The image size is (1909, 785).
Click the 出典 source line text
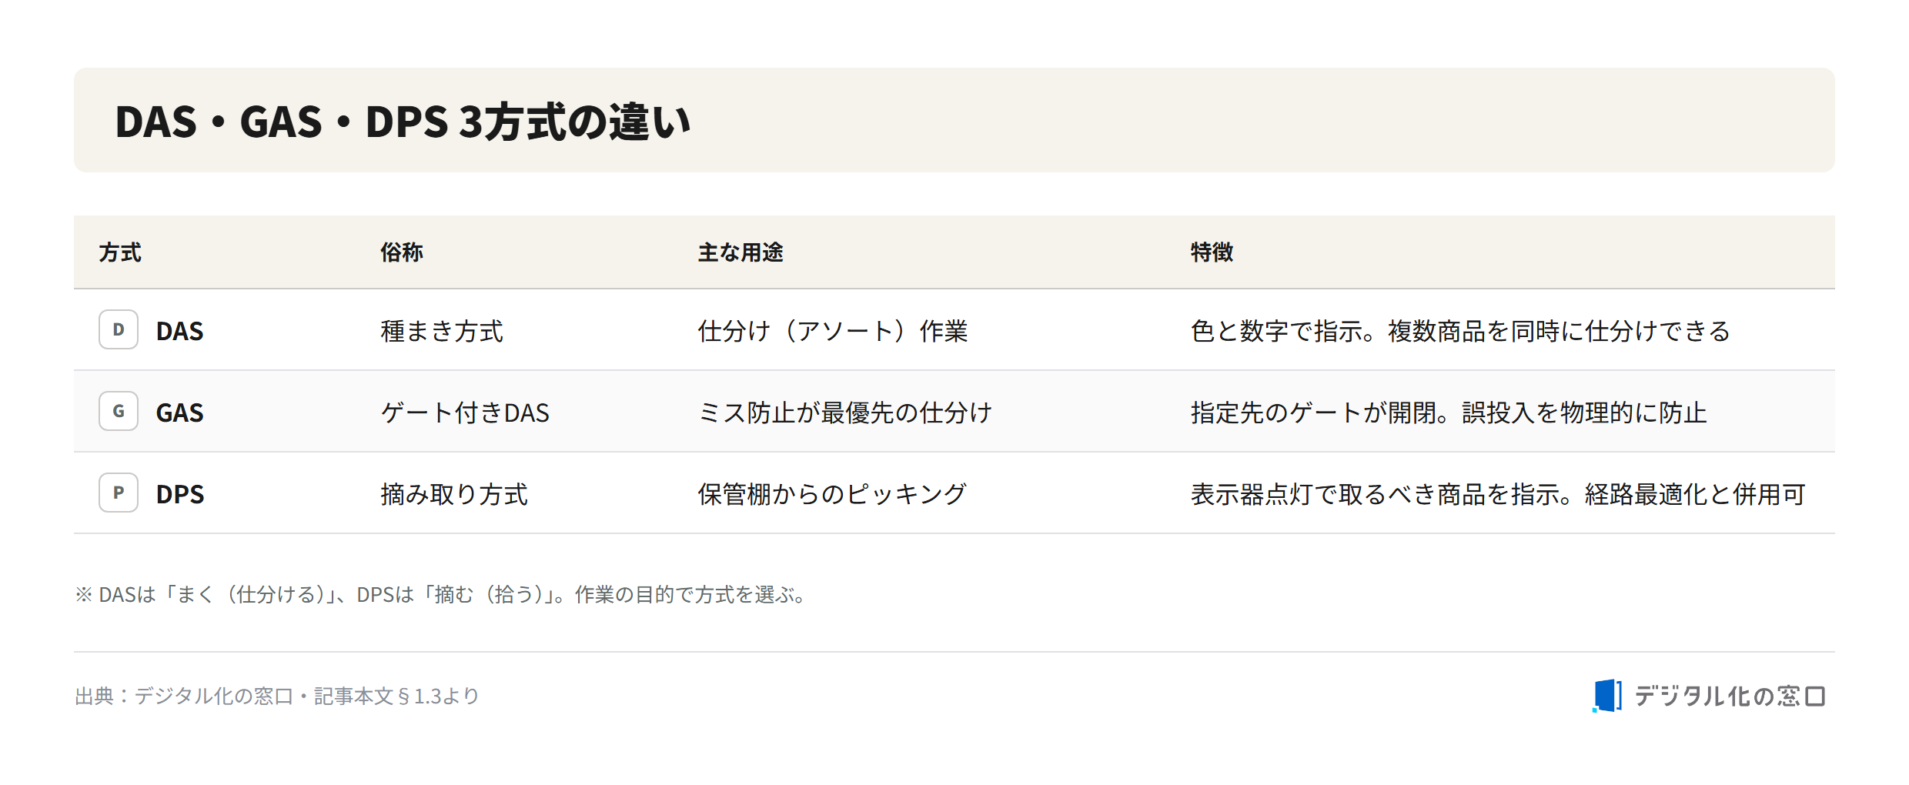[x=277, y=696]
